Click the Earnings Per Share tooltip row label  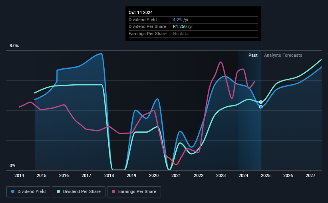(147, 34)
